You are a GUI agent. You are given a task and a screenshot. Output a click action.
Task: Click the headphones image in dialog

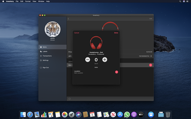96,43
